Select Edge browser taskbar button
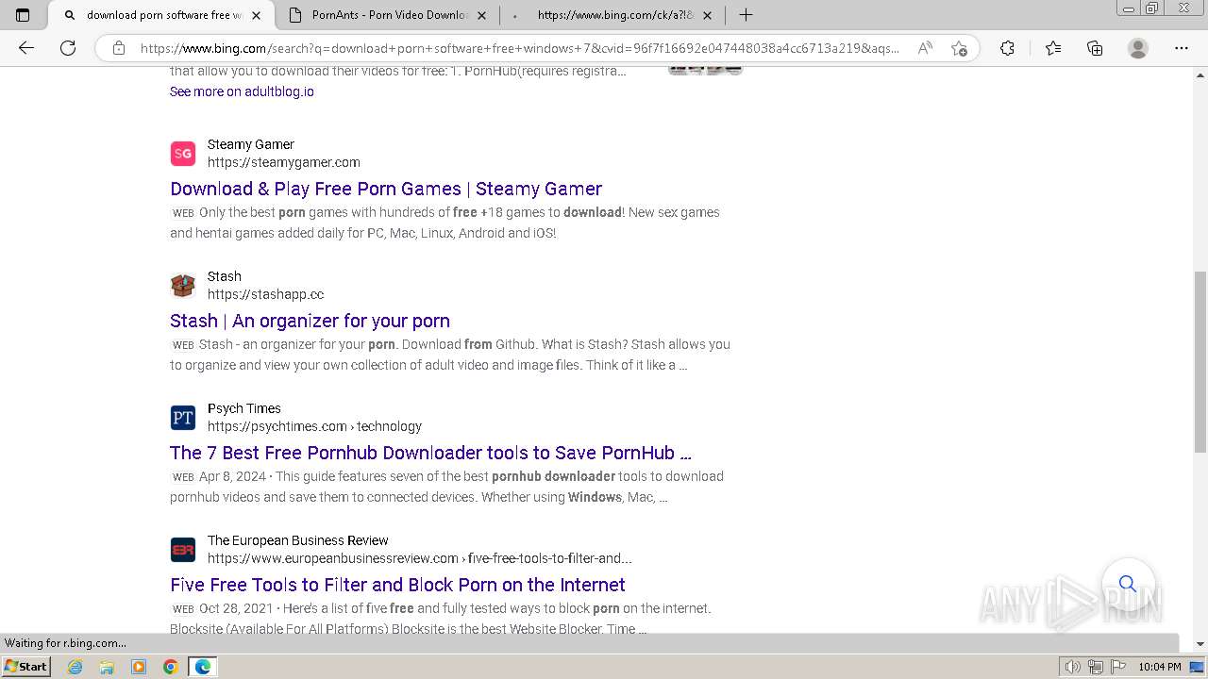Image resolution: width=1208 pixels, height=679 pixels. 203,667
